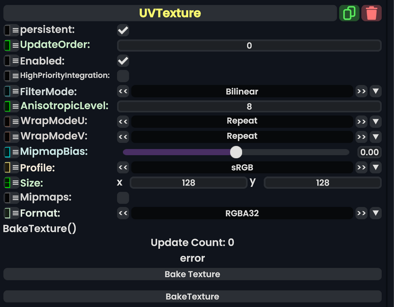Cycle Profile forward past sRGB

click(x=361, y=167)
